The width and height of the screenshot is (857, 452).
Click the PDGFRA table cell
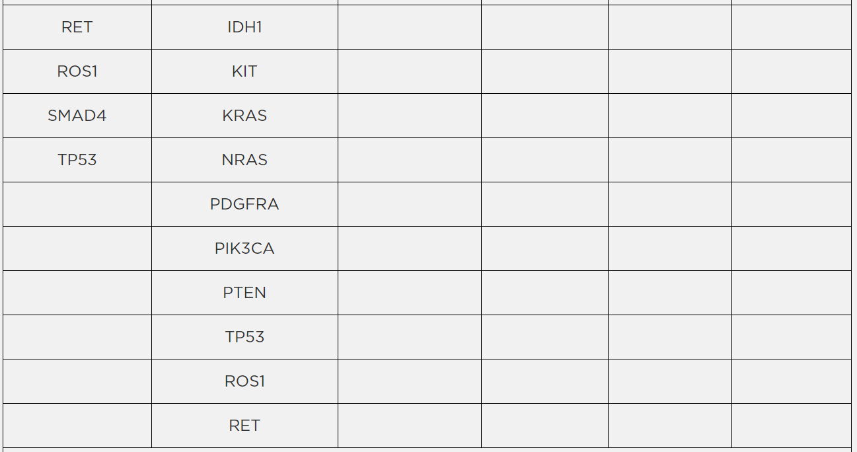(x=244, y=204)
